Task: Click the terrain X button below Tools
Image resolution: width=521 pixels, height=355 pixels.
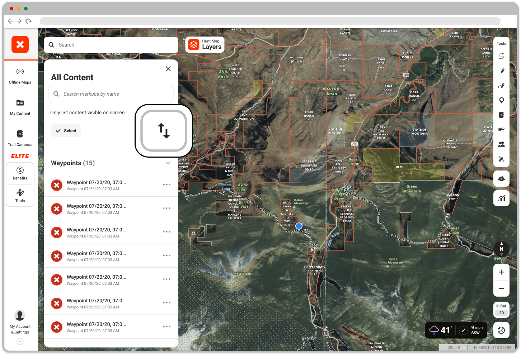Action: 502,178
